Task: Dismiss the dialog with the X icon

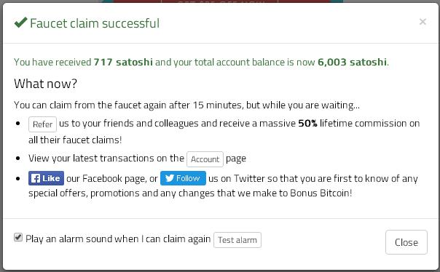Action: [423, 22]
